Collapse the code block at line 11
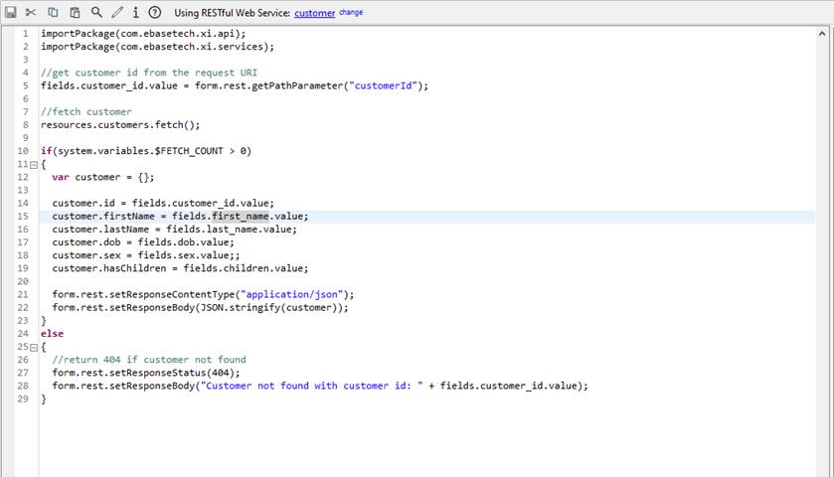The width and height of the screenshot is (834, 477). (x=33, y=164)
